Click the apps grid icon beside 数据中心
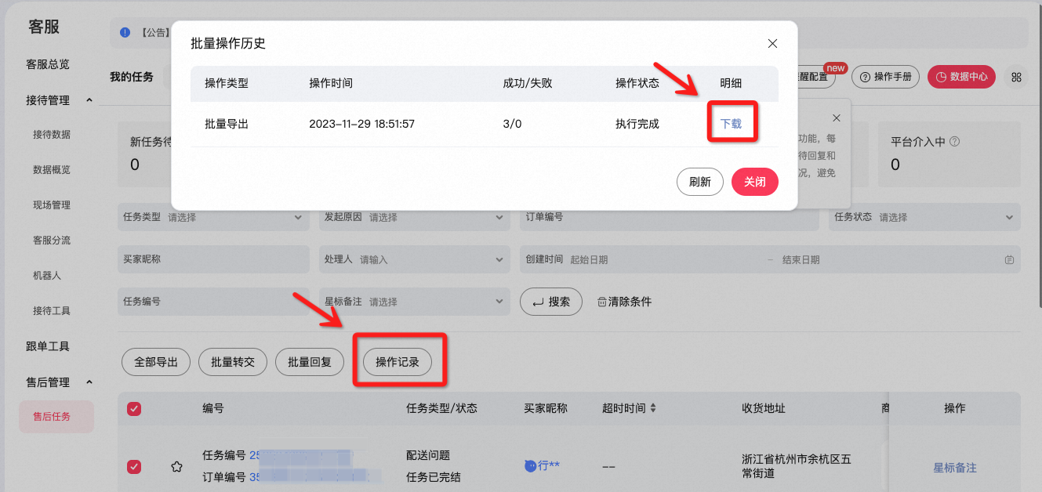The width and height of the screenshot is (1042, 492). point(1016,77)
